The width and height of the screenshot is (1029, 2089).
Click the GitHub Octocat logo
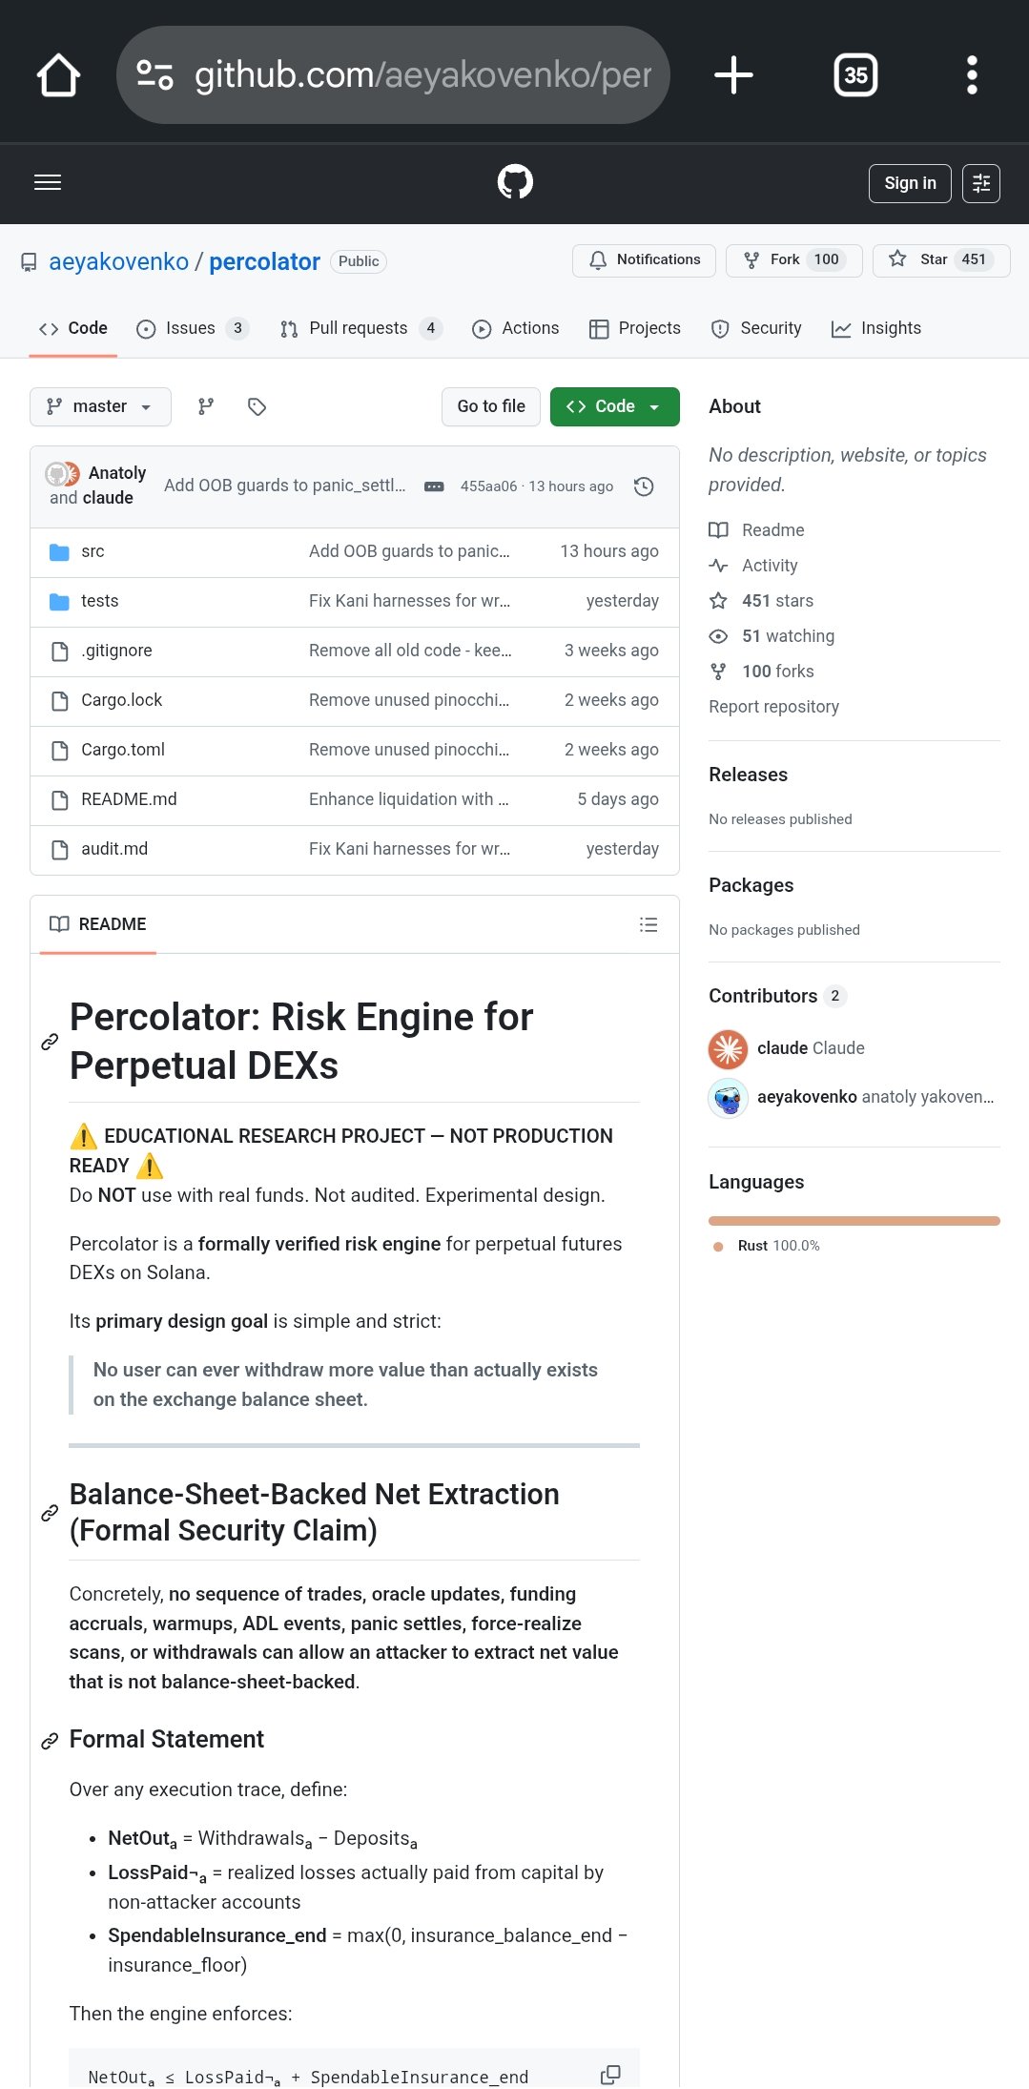tap(515, 181)
